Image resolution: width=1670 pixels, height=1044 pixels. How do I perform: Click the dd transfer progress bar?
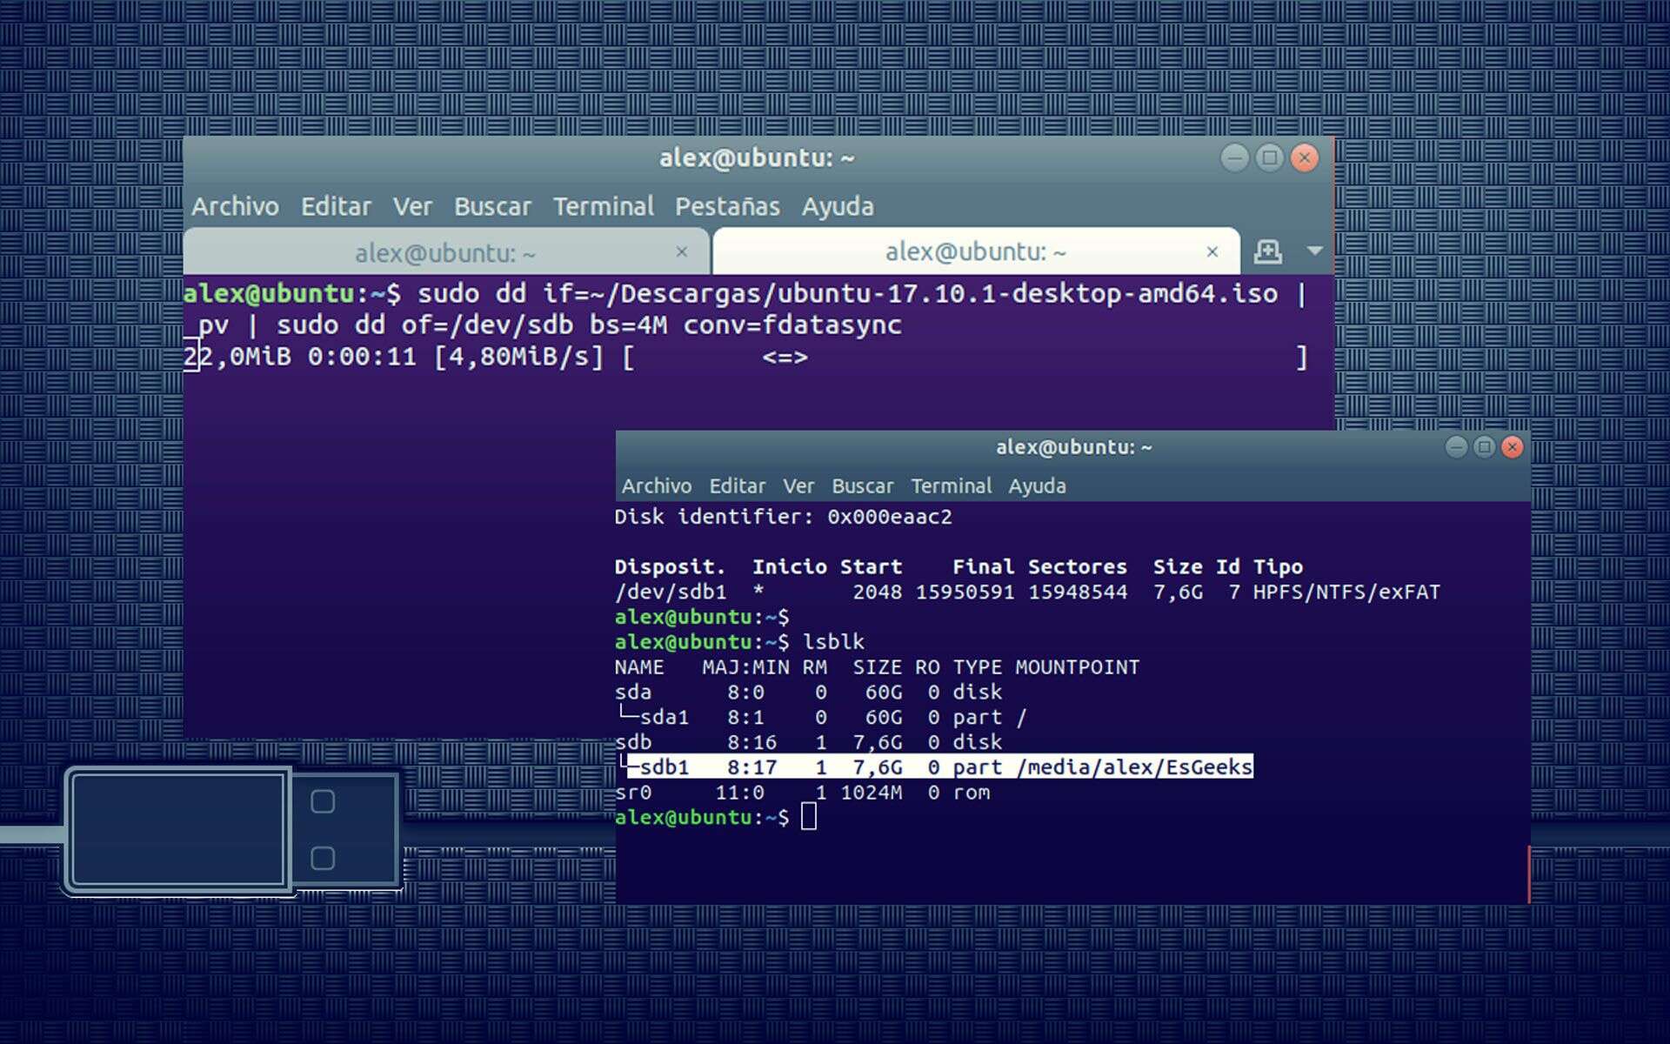click(x=957, y=356)
